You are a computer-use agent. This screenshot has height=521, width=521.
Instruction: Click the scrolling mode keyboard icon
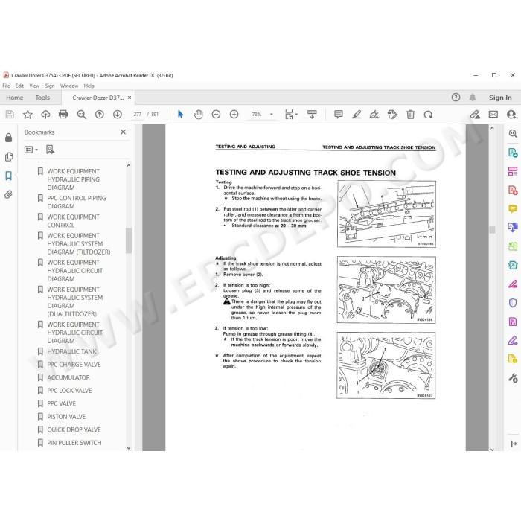[x=312, y=115]
